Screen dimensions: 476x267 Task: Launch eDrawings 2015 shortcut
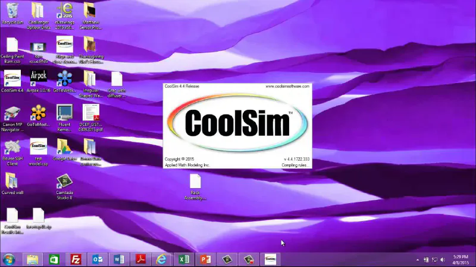pos(64,16)
